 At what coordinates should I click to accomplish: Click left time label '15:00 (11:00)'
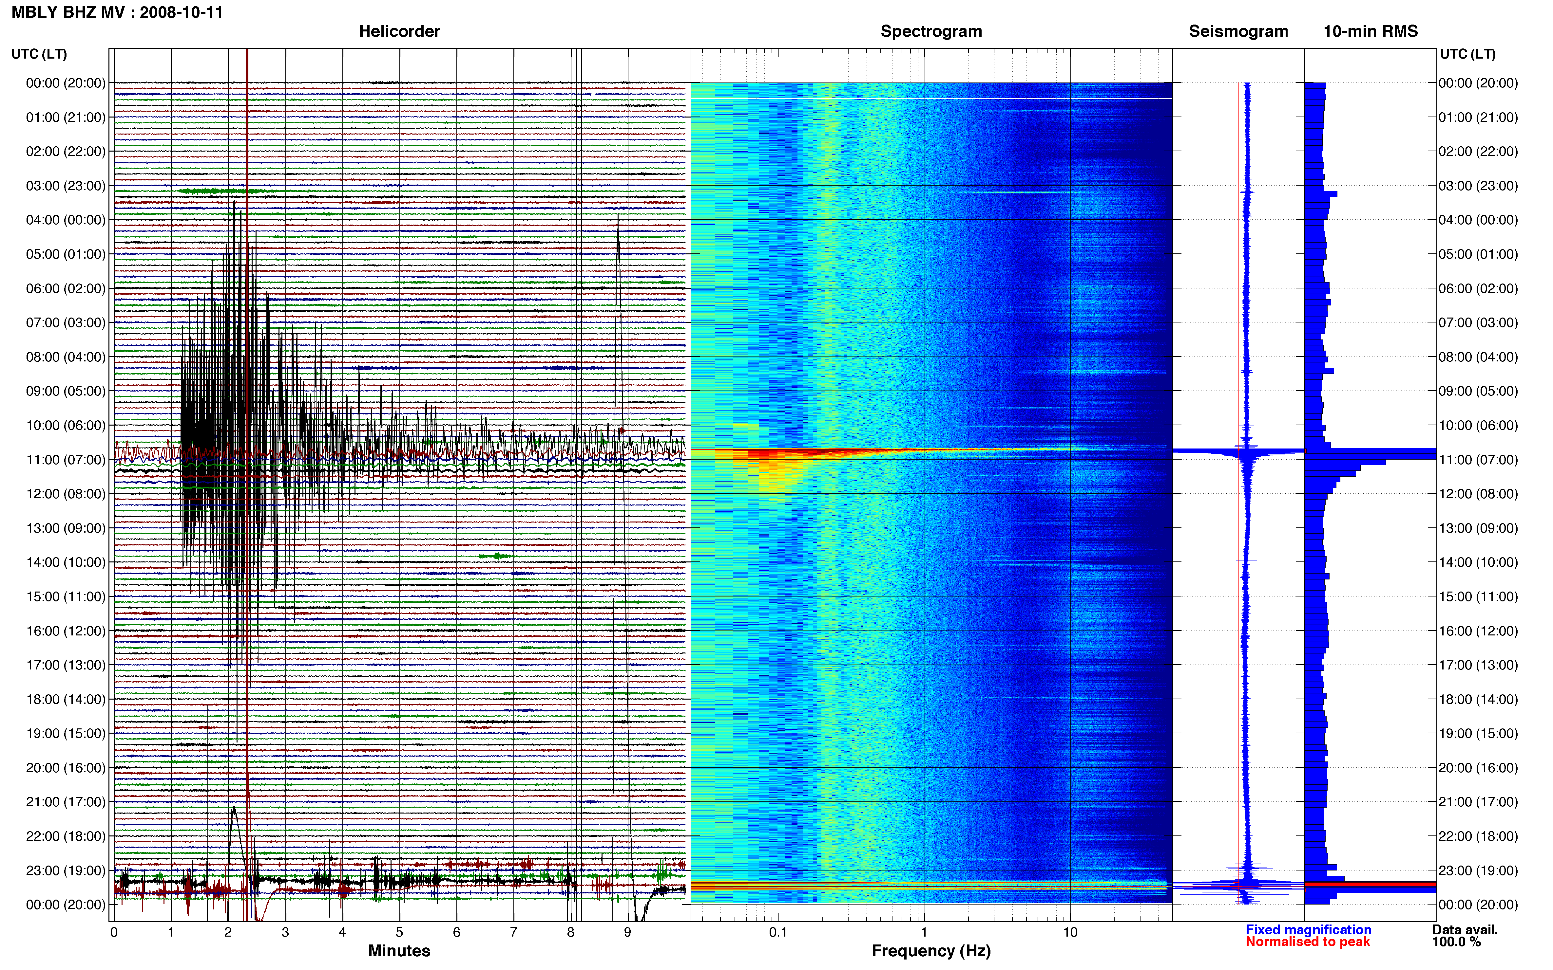(66, 596)
